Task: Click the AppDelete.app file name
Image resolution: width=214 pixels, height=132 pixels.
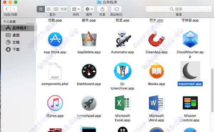Action: pos(89,52)
